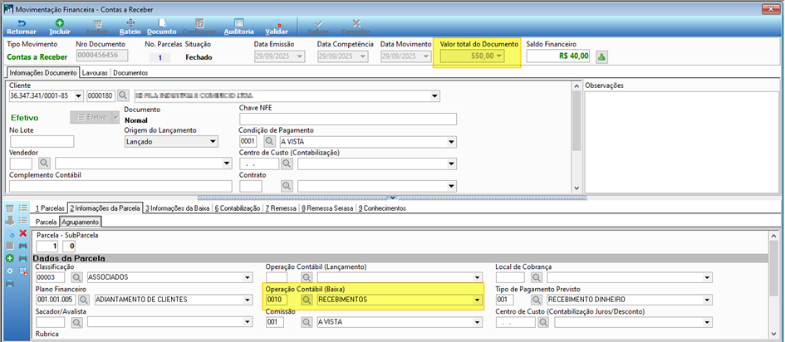The width and height of the screenshot is (785, 342).
Task: Open the Rateio toolbar icon
Action: coord(130,23)
